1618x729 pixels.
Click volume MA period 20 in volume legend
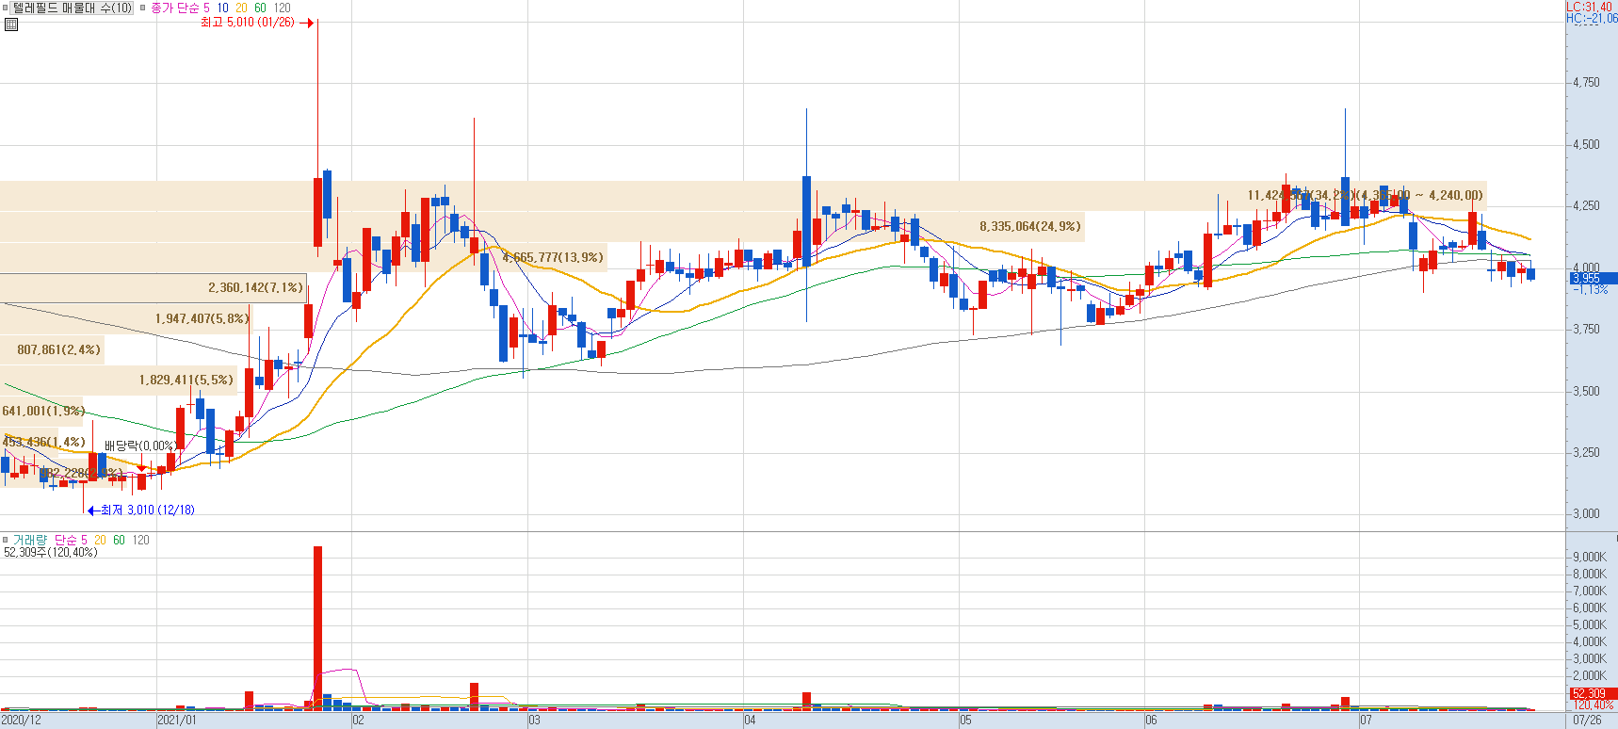pos(100,540)
